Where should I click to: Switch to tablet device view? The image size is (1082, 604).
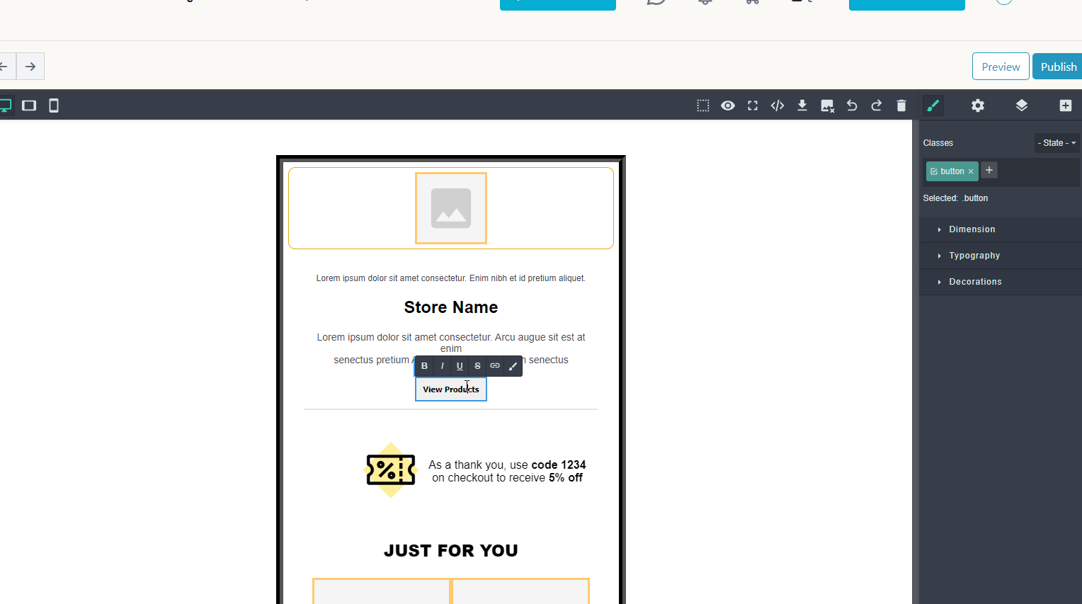(29, 106)
